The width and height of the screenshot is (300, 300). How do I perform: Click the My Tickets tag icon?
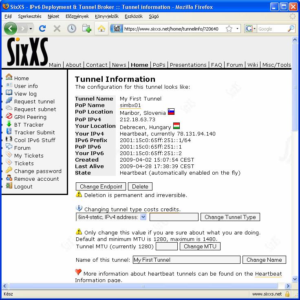pos(9,154)
